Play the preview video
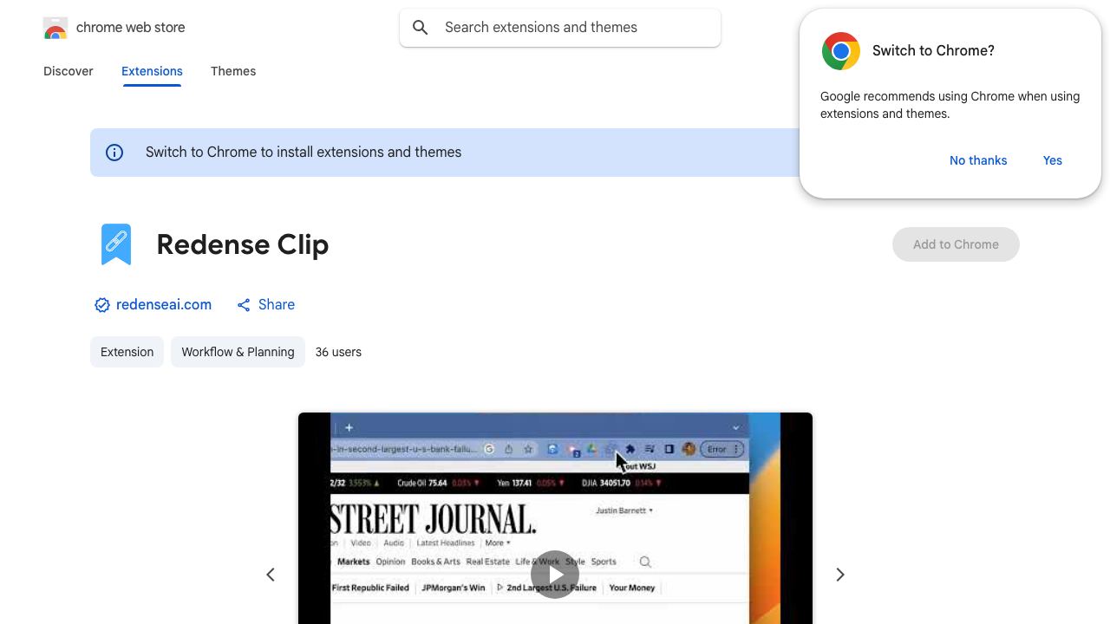 click(x=555, y=575)
